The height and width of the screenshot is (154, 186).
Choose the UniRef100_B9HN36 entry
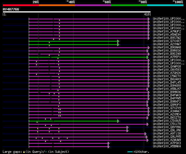tap(167, 92)
